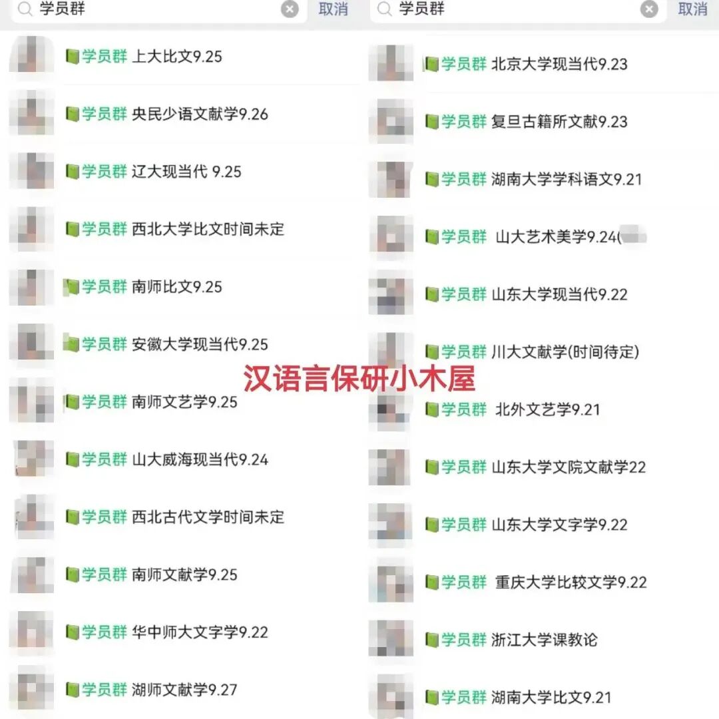Cancel the left search with 取消
The image size is (719, 719).
(x=334, y=9)
